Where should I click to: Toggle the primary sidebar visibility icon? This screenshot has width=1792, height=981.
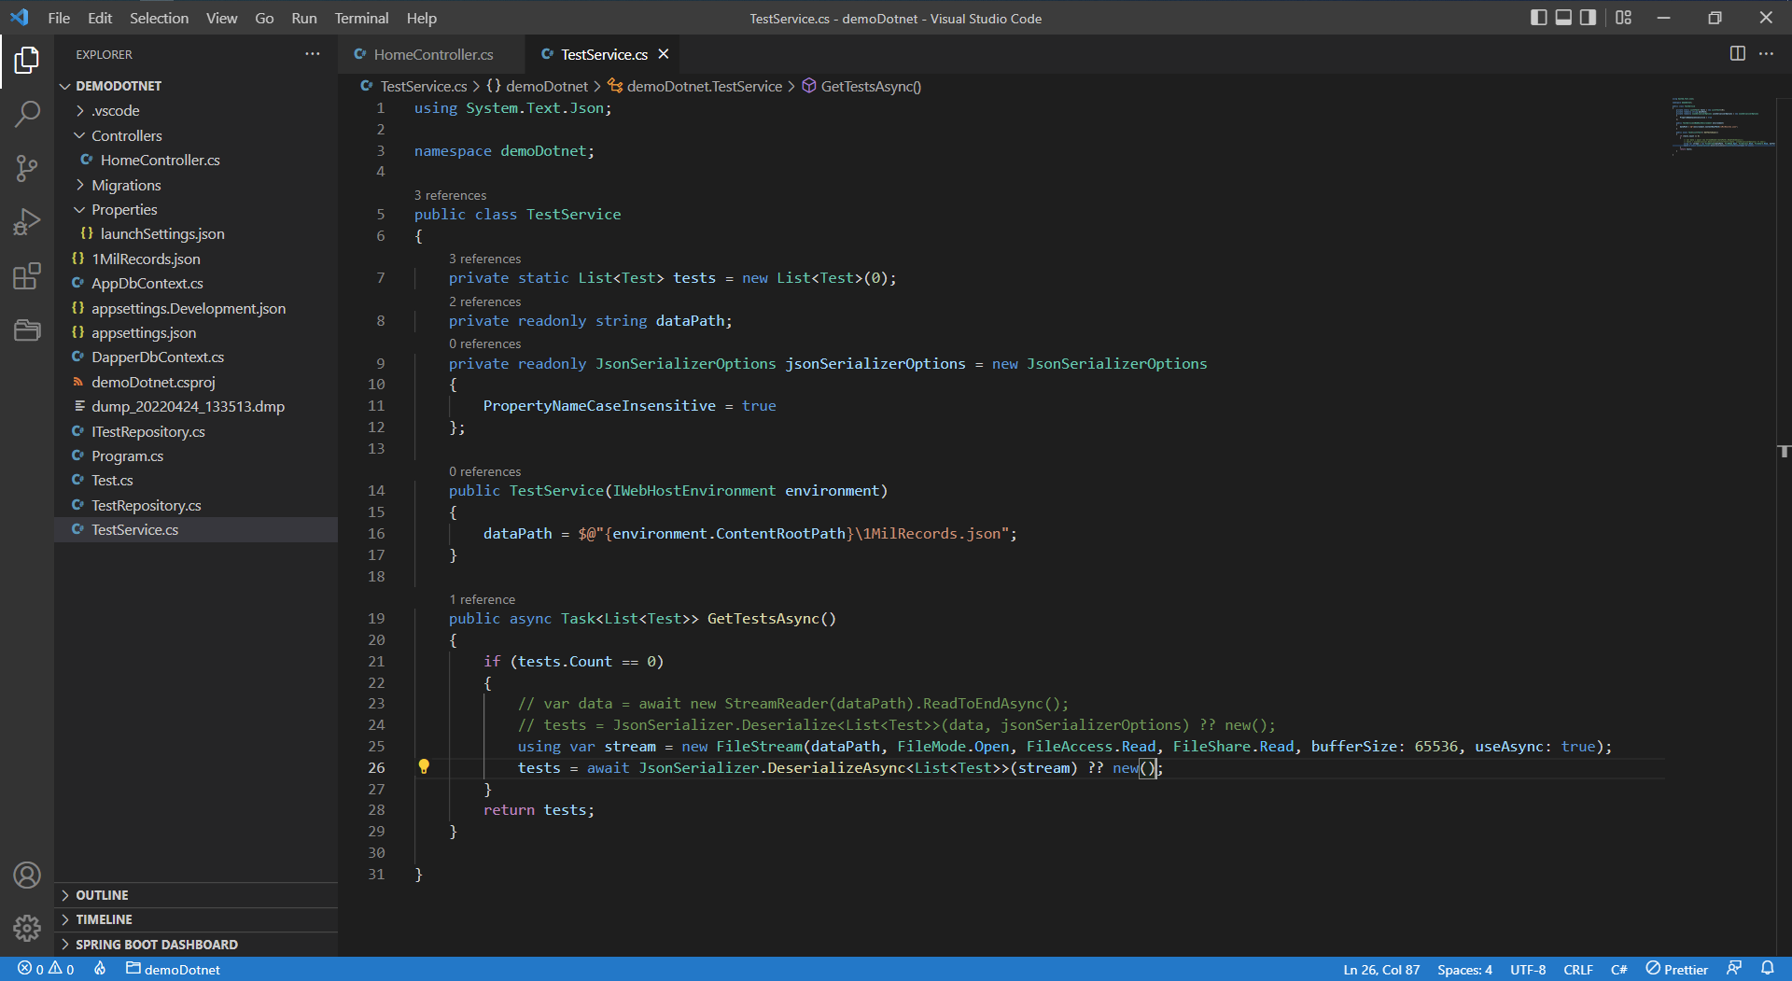tap(1538, 18)
